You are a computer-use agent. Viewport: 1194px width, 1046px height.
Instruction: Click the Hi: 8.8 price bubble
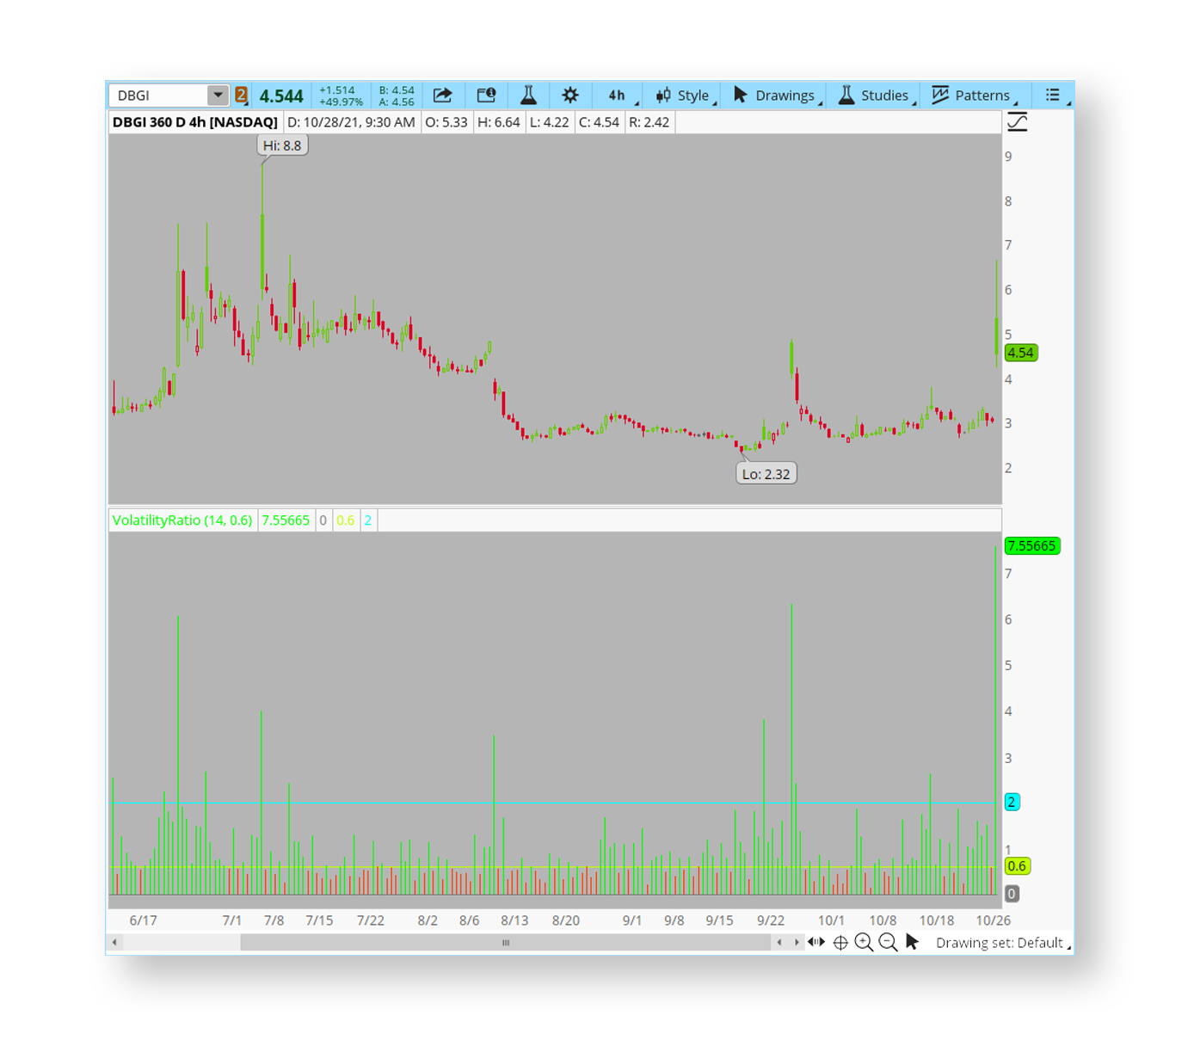[282, 145]
